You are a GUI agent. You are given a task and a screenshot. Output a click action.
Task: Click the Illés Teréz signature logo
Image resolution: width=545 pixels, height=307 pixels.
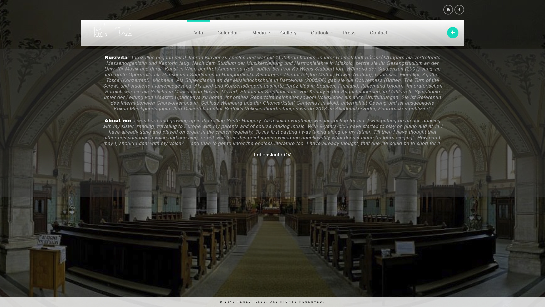[113, 32]
